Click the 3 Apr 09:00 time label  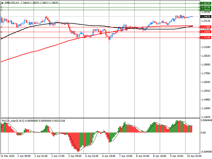tap(75, 156)
